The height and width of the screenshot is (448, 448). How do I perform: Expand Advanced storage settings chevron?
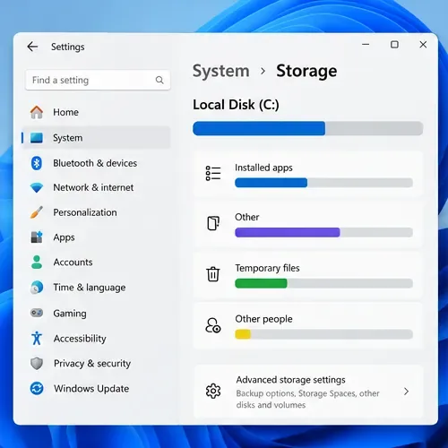[x=406, y=392]
